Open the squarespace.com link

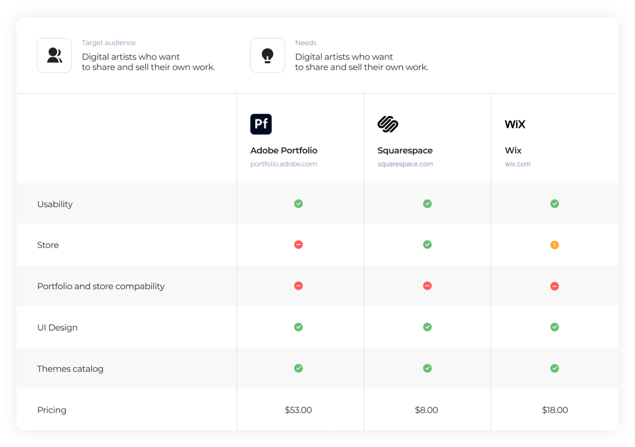click(x=405, y=164)
